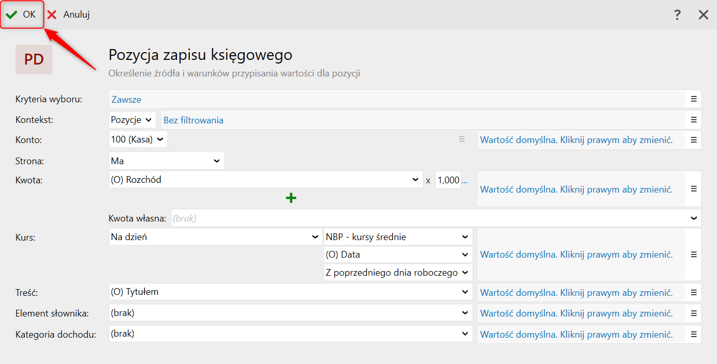Open help via the question mark icon
The image size is (717, 364).
677,15
